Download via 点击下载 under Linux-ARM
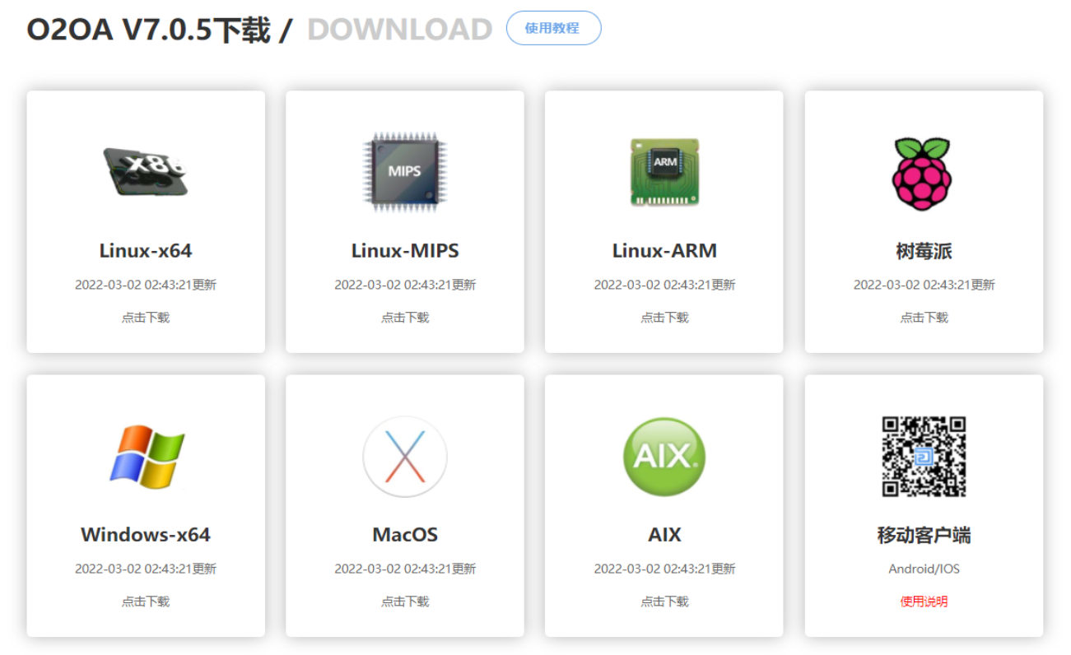This screenshot has width=1071, height=655. tap(664, 317)
